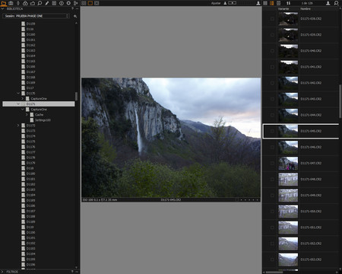Tick checkbox for D1171-038.CR2
The image size is (342, 274).
(272, 19)
